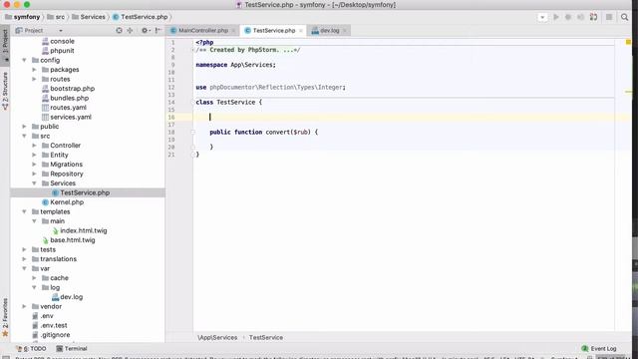Click the Debug bug icon

568,17
